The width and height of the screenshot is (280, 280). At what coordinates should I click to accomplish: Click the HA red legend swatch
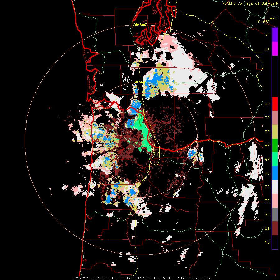tap(275, 104)
